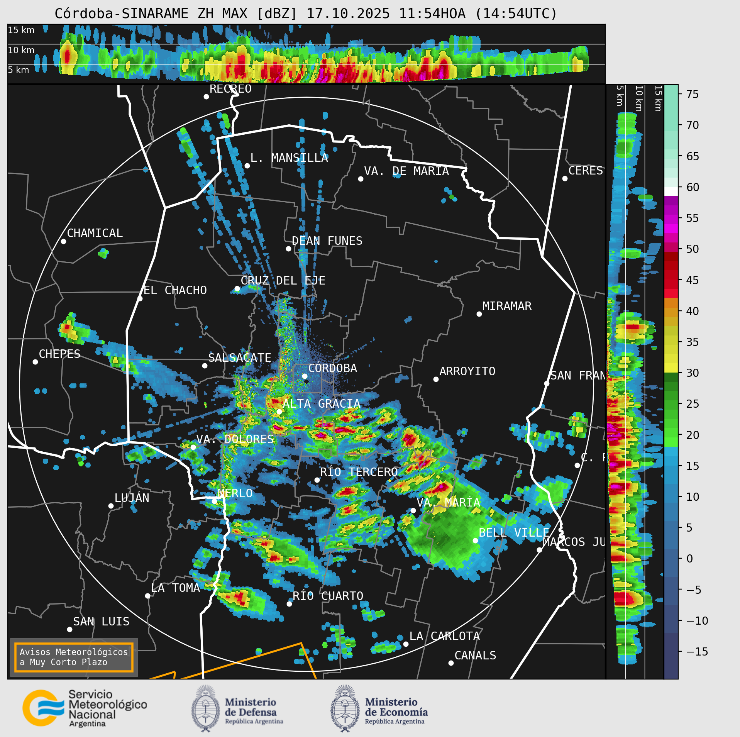Click the VA. DE MARÍA marker dot

361,179
